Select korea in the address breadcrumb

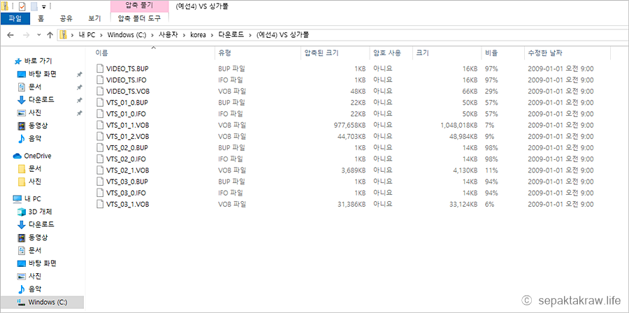tap(198, 35)
